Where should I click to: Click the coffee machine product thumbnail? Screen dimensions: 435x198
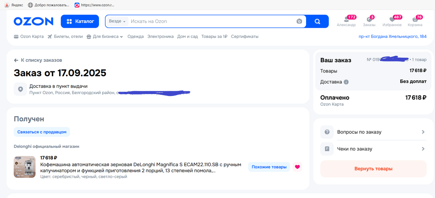(25, 167)
